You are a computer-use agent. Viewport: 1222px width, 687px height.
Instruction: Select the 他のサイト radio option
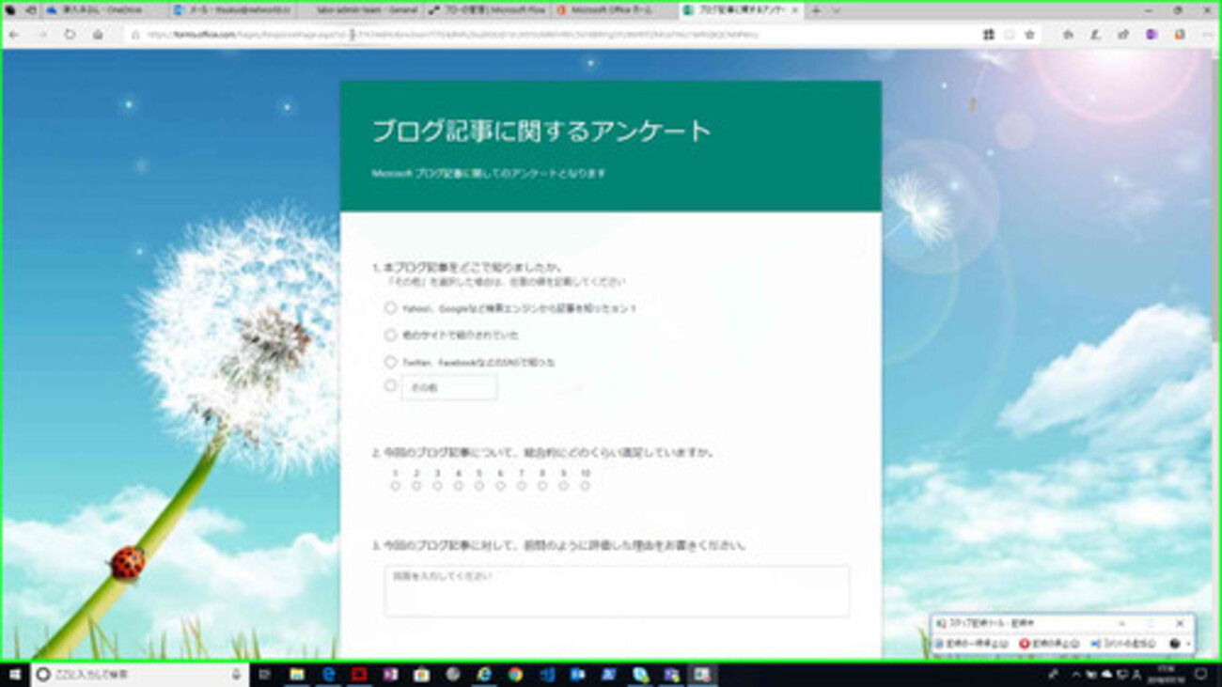[x=390, y=335]
